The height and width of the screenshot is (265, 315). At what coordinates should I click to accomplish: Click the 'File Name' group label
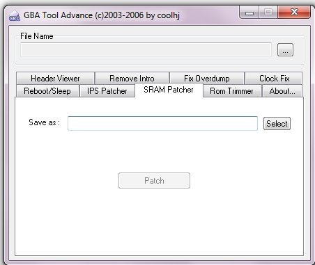tap(37, 36)
